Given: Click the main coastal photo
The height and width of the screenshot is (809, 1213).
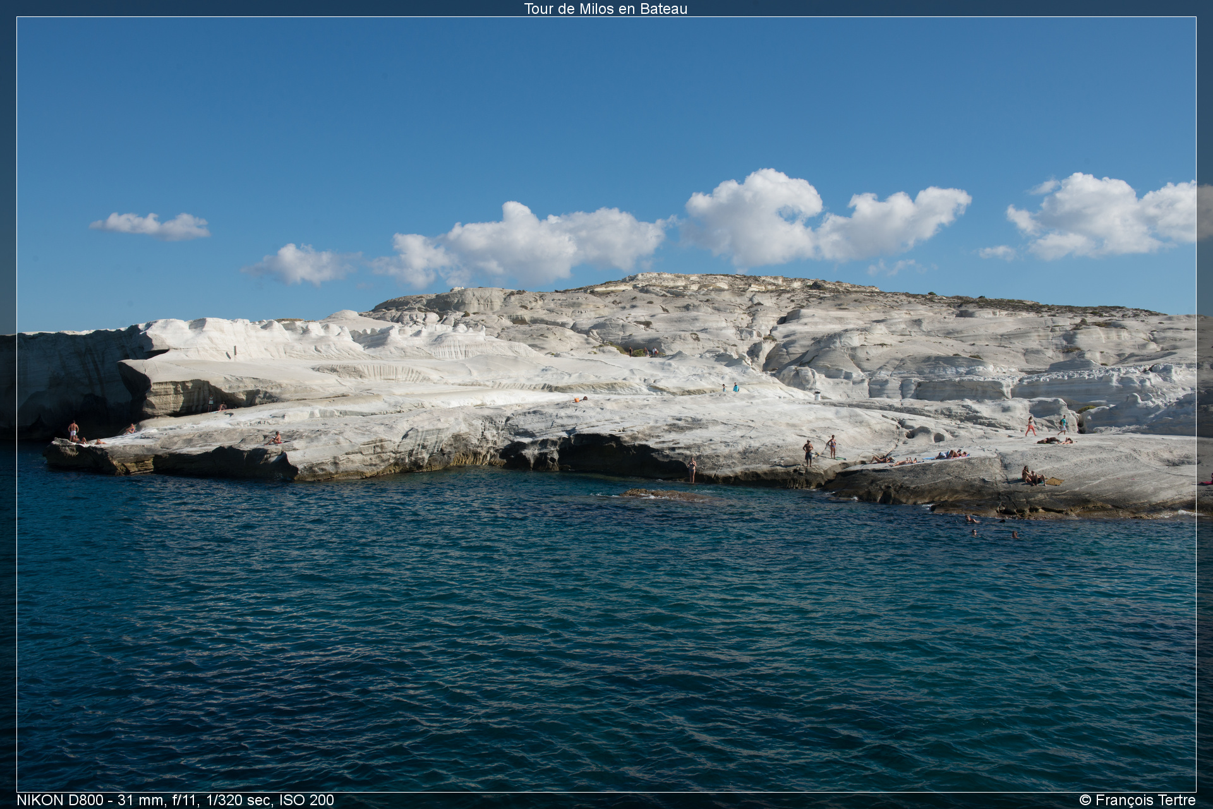Looking at the screenshot, I should tap(606, 404).
